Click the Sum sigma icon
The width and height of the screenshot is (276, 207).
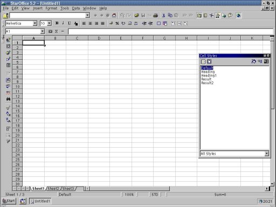point(57,31)
